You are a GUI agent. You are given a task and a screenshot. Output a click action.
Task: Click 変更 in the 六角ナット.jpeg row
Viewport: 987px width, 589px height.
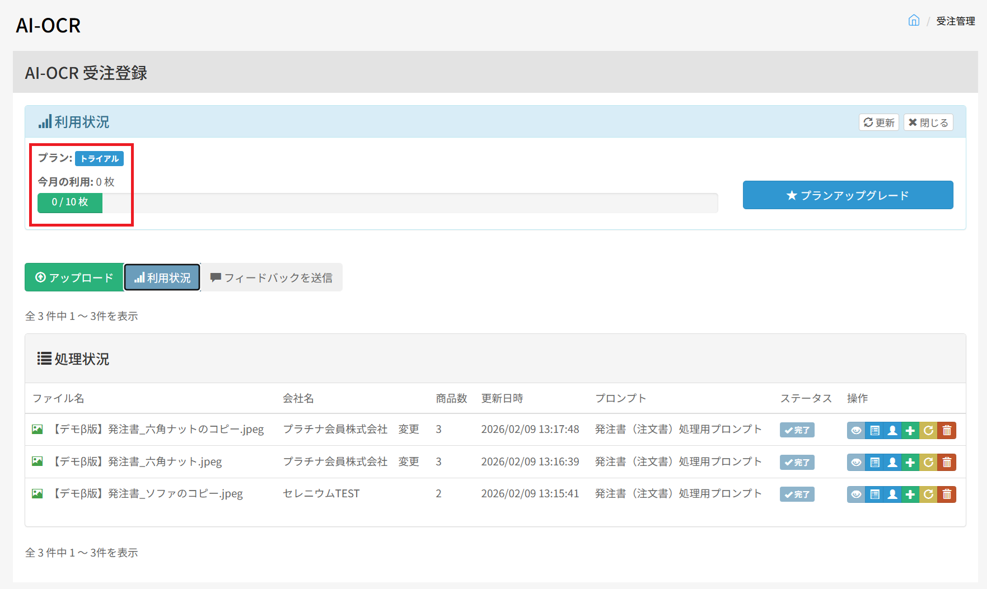tap(409, 461)
